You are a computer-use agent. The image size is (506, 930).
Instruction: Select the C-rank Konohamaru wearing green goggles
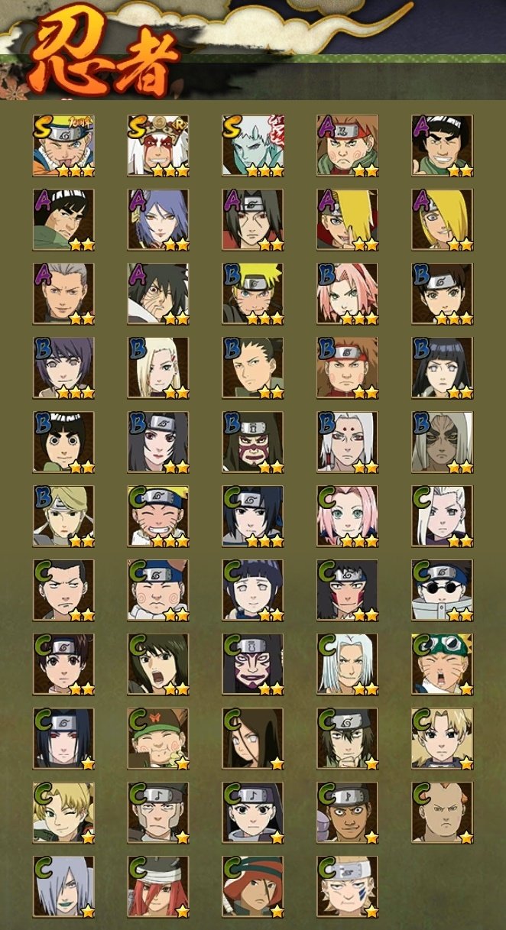tap(443, 665)
